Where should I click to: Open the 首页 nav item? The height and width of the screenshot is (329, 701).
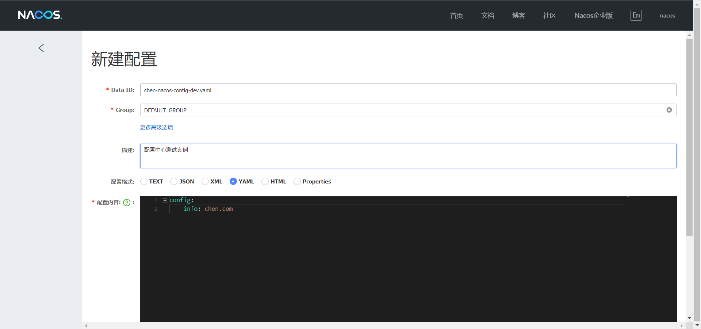(456, 15)
